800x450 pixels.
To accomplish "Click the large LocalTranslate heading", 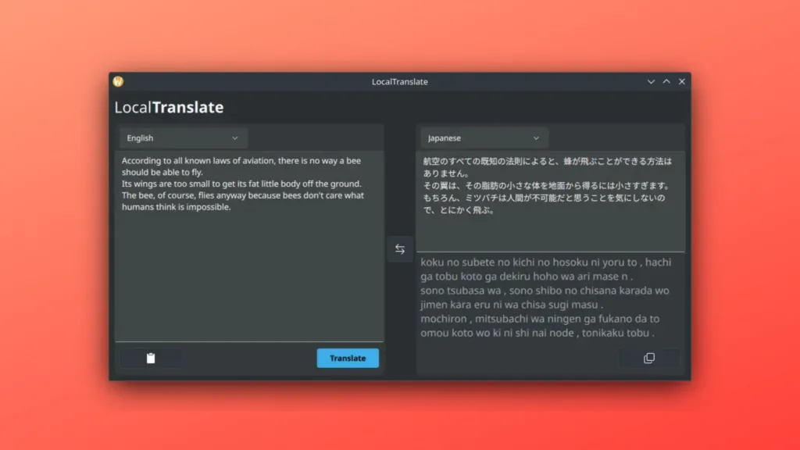I will pyautogui.click(x=169, y=108).
